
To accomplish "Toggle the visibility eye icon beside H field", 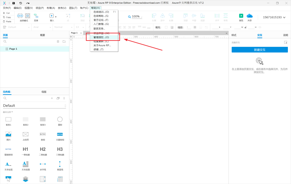I will (259, 27).
